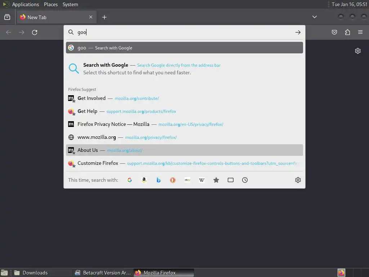Click into the address bar text field
Viewport: 369px width, 277px height.
(x=185, y=32)
